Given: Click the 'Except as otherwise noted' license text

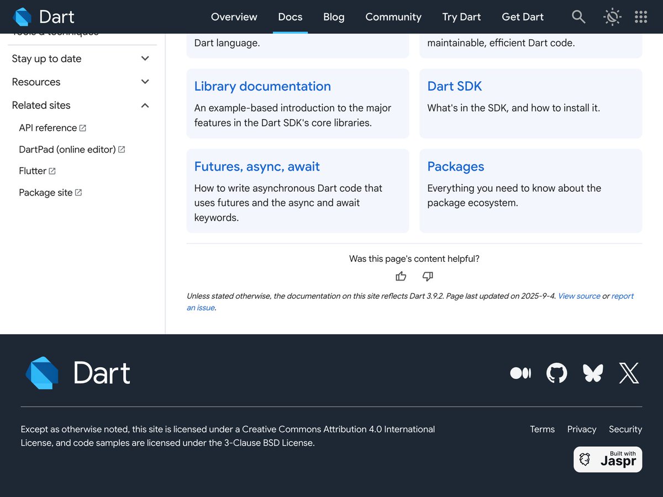Looking at the screenshot, I should point(228,436).
